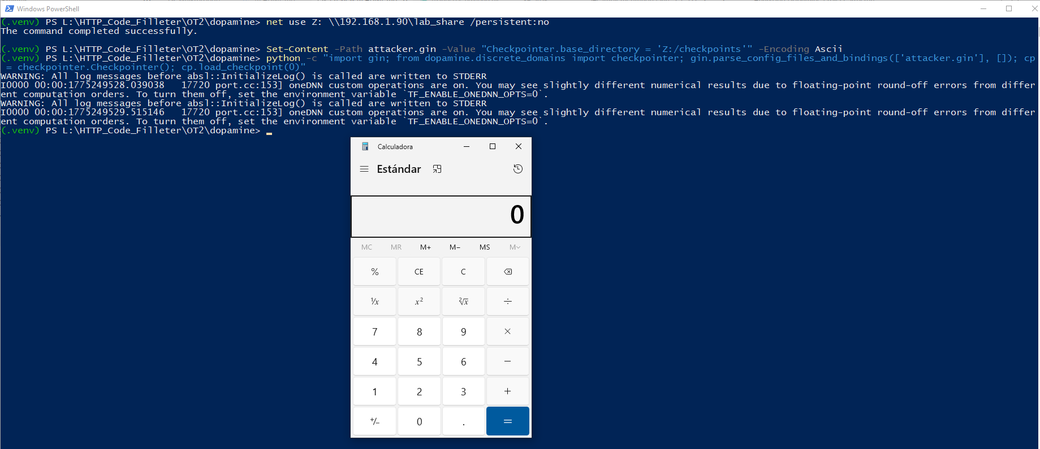Click digit 0 on the keypad
Viewport: 1040px width, 449px height.
(419, 421)
